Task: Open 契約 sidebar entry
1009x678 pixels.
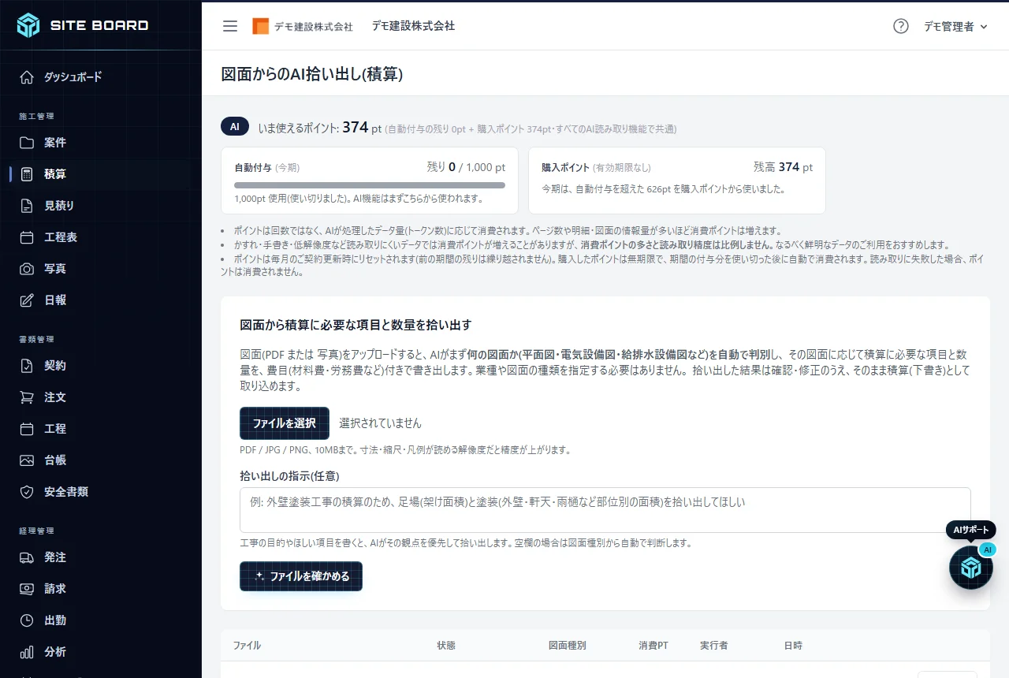Action: tap(101, 366)
